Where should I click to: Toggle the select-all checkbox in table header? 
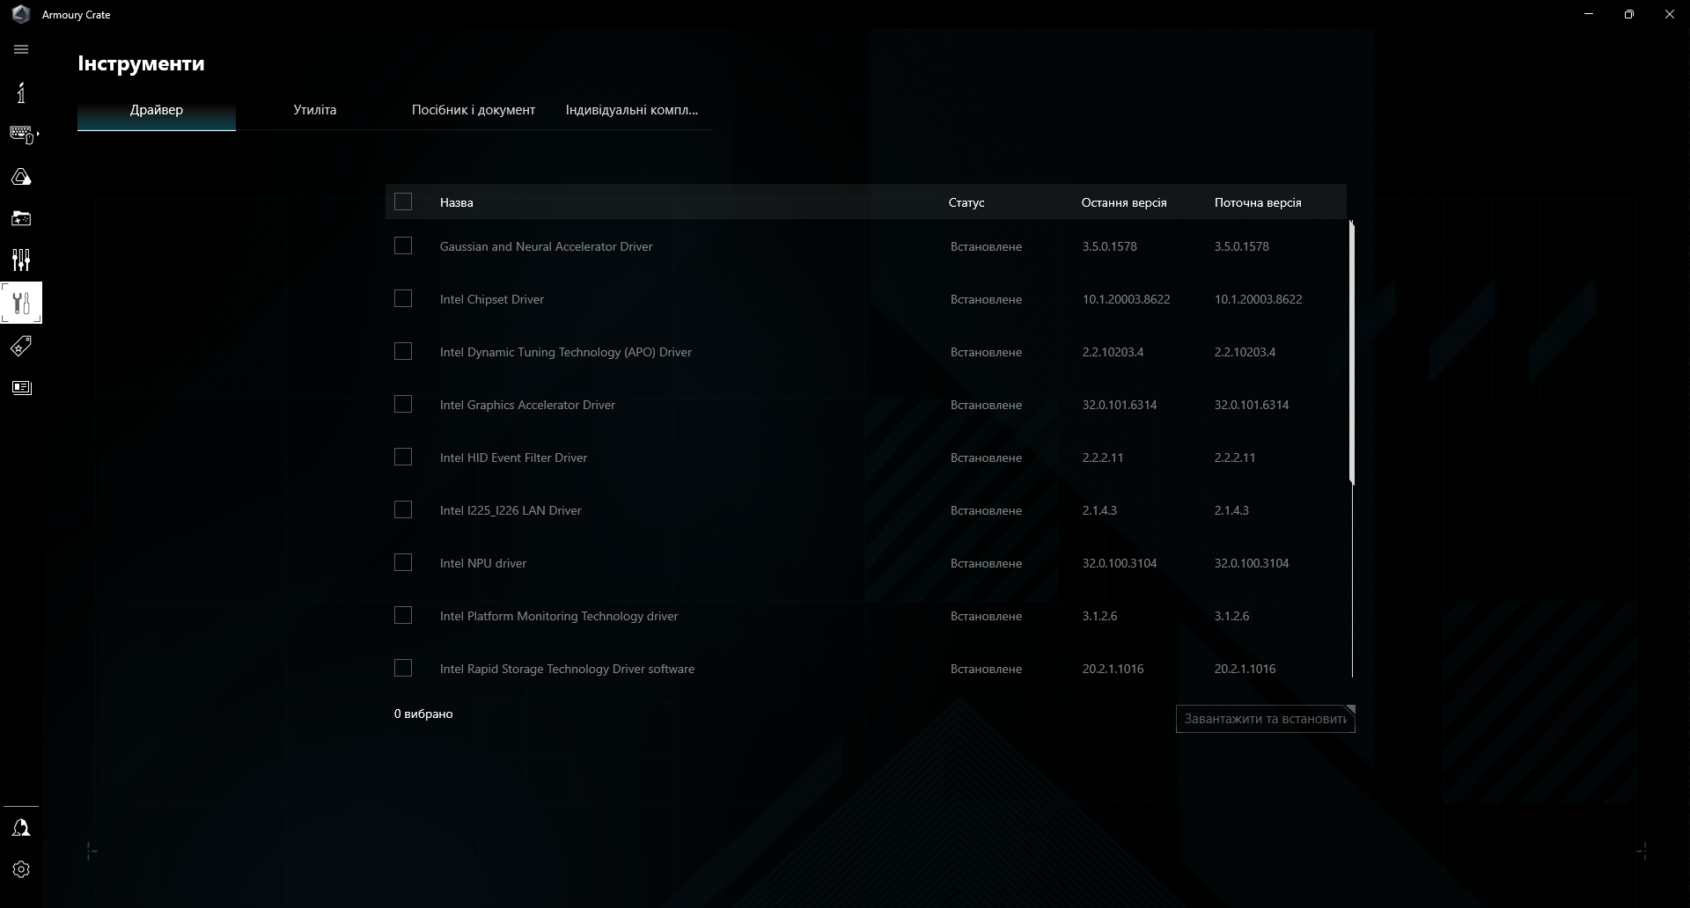(403, 202)
